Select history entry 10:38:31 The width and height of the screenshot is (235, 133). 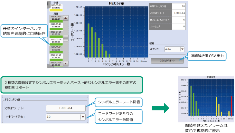click(x=56, y=50)
